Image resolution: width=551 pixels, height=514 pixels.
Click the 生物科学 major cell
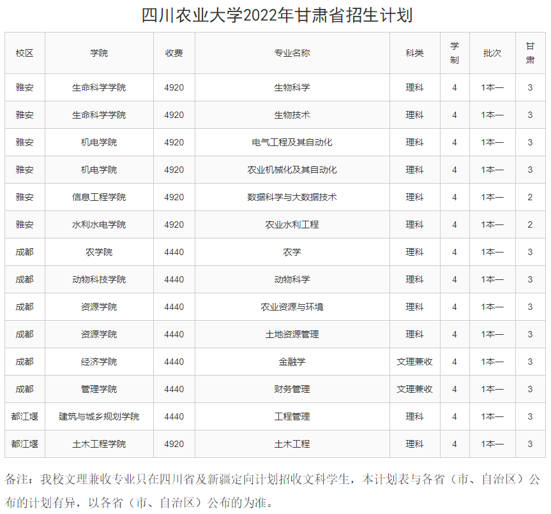pos(292,87)
